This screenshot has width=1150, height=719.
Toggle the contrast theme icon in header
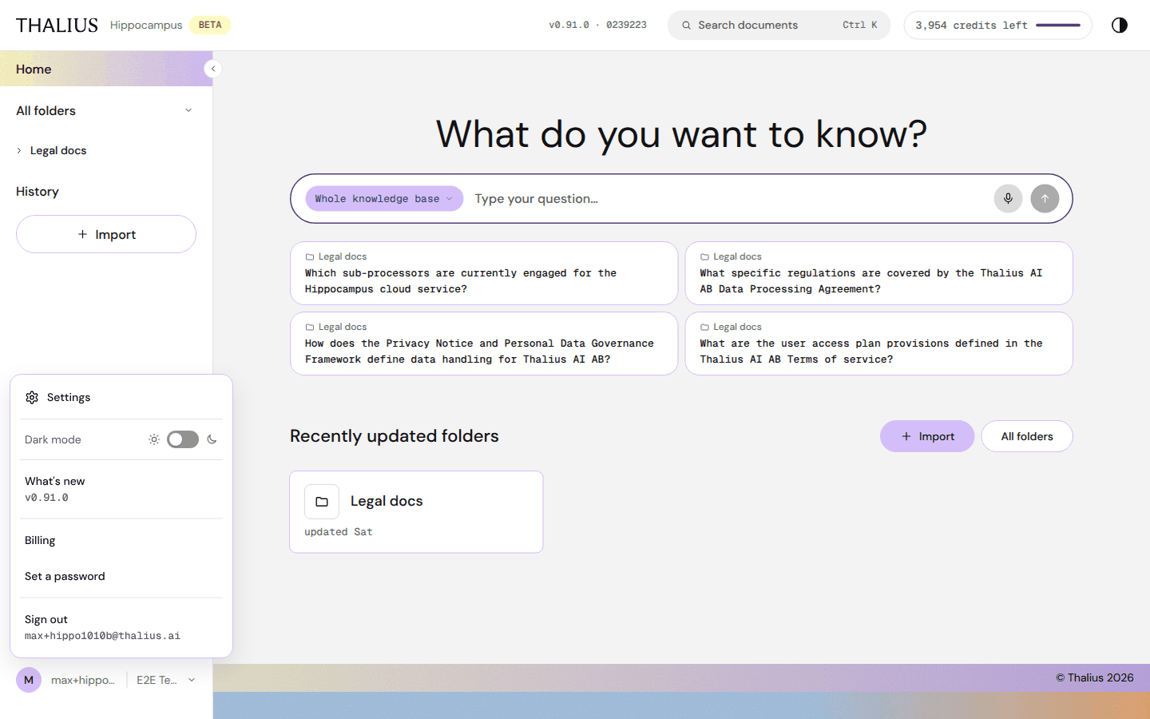coord(1120,25)
